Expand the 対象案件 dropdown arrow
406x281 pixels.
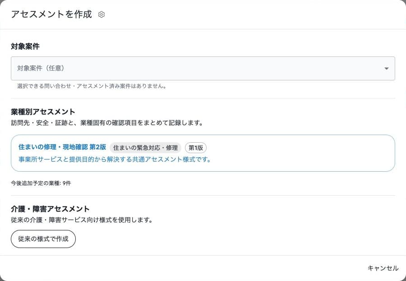point(386,68)
